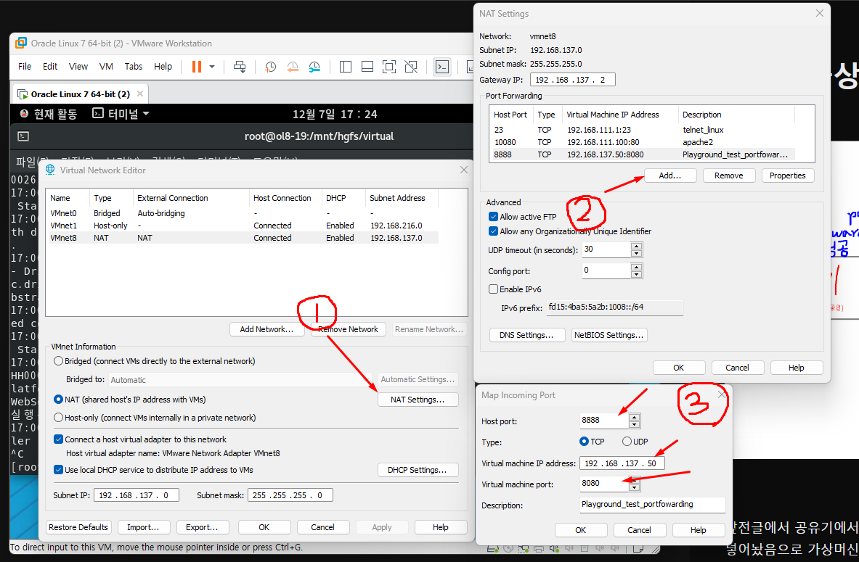The height and width of the screenshot is (562, 859).
Task: Toggle the library sidebar panel icon
Action: pos(345,67)
